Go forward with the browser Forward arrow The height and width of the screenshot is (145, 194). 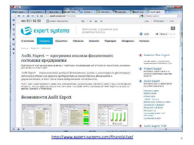(x=23, y=16)
